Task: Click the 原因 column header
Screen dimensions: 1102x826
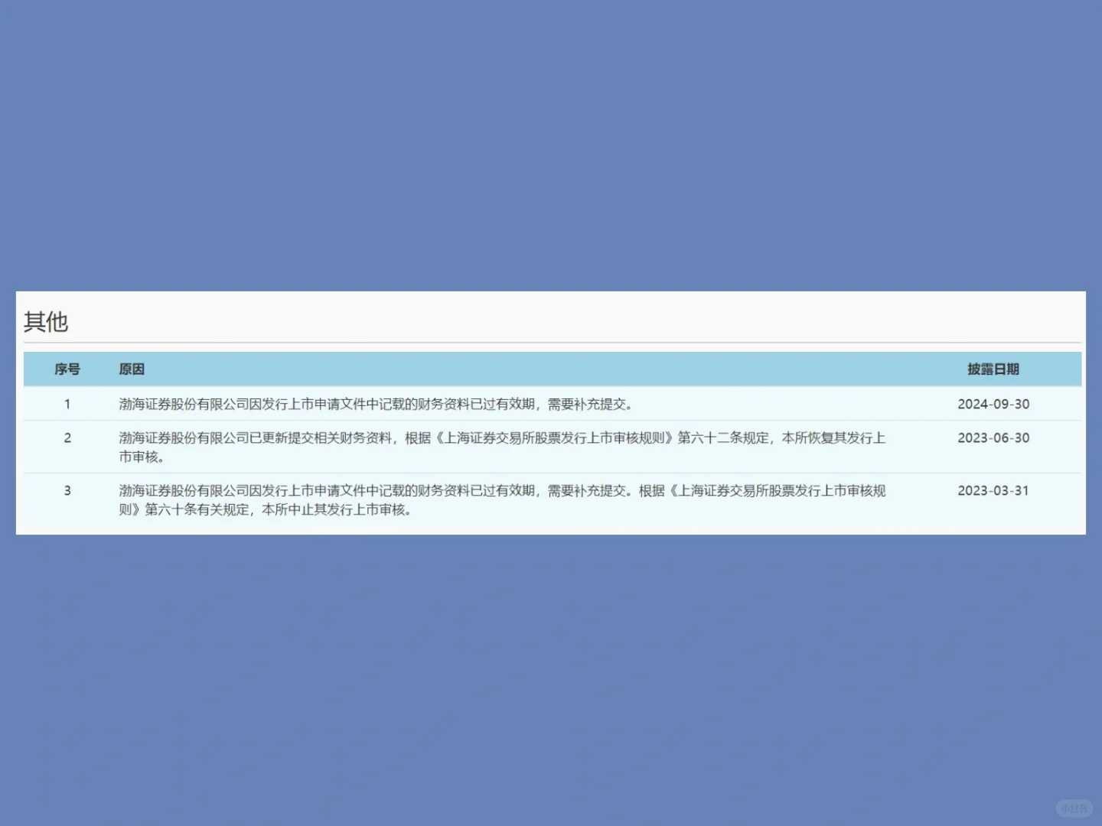Action: (132, 369)
